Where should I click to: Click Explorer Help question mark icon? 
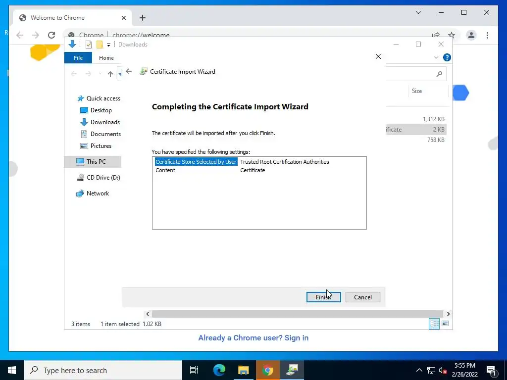click(447, 57)
